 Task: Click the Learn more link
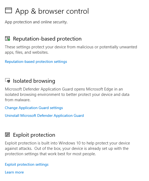[x=14, y=172]
